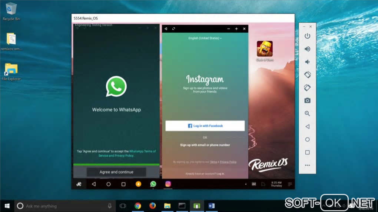
Task: Open English (United States) language dropdown
Action: tap(205, 38)
